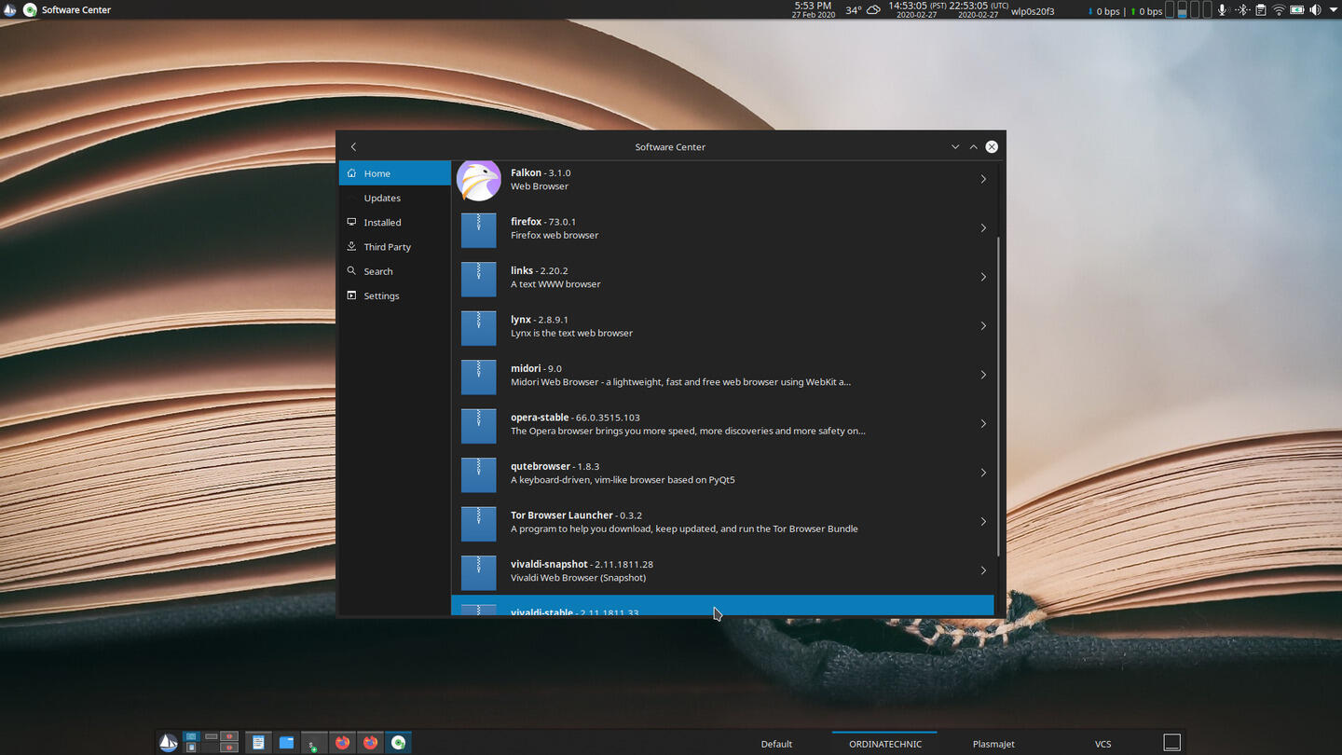Viewport: 1342px width, 755px height.
Task: Click the wlp0s20f3 network interface label
Action: 1033,11
